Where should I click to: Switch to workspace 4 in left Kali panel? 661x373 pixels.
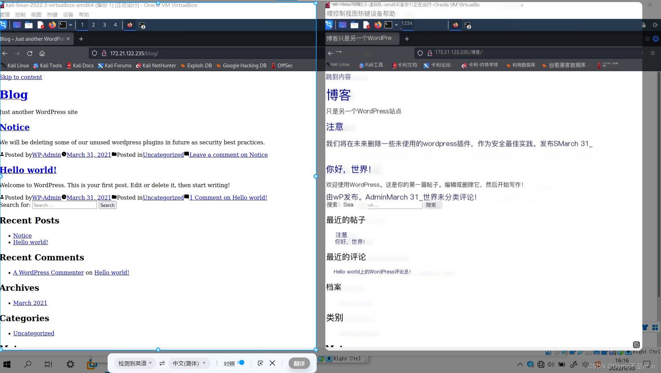click(116, 25)
